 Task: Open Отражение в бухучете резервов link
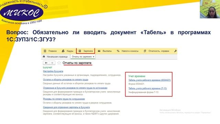point(75,88)
